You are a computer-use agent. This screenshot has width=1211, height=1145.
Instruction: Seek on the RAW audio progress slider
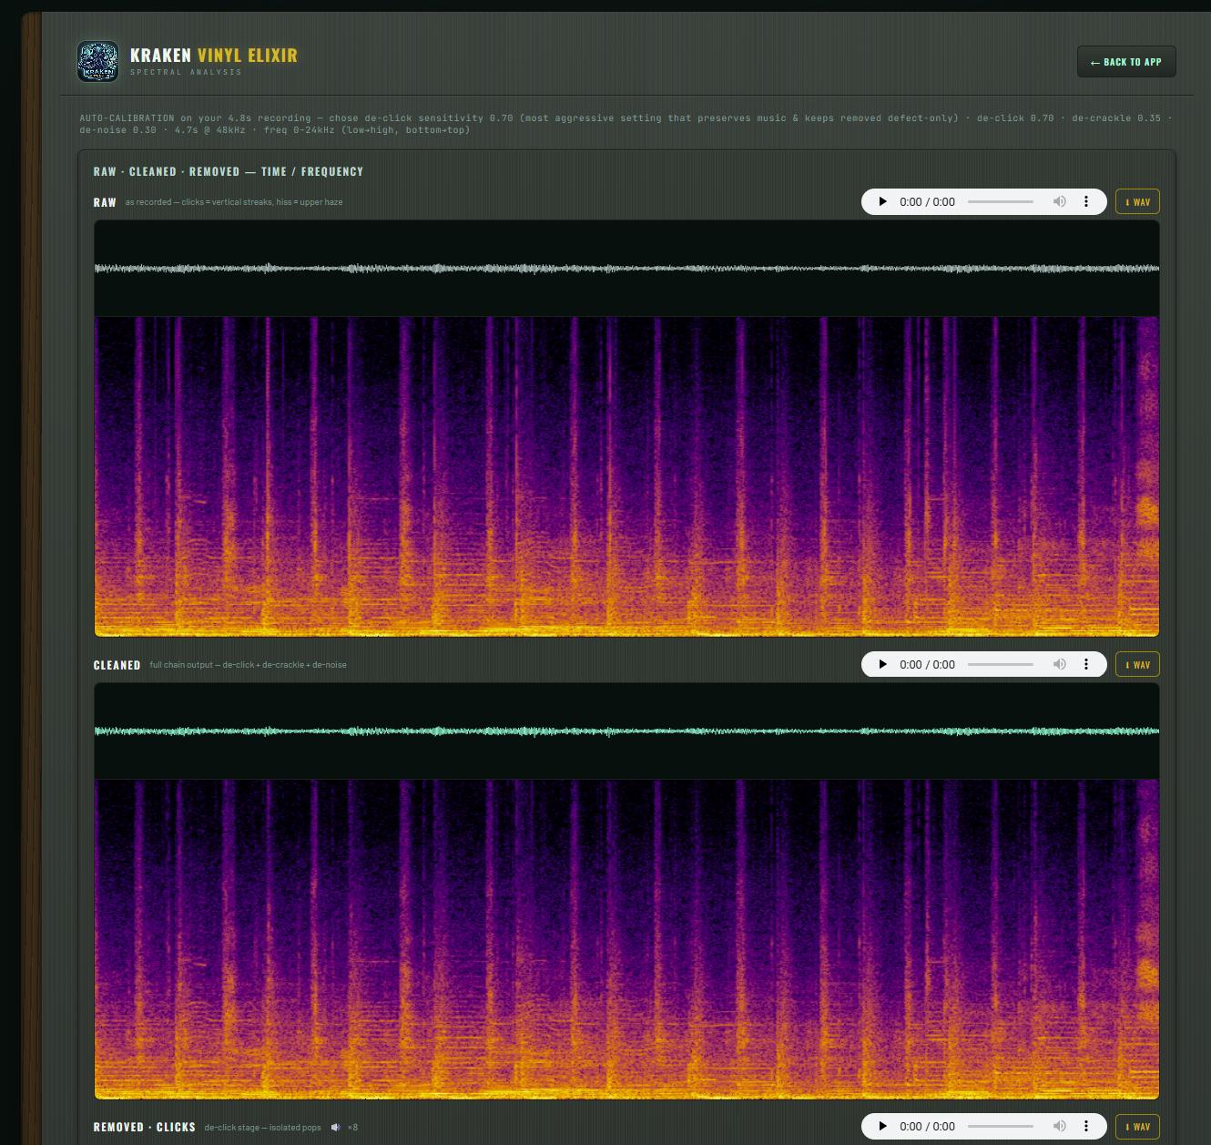coord(1001,202)
